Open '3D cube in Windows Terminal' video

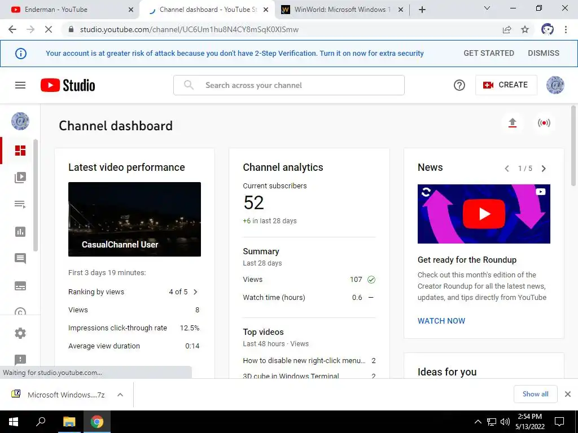291,376
